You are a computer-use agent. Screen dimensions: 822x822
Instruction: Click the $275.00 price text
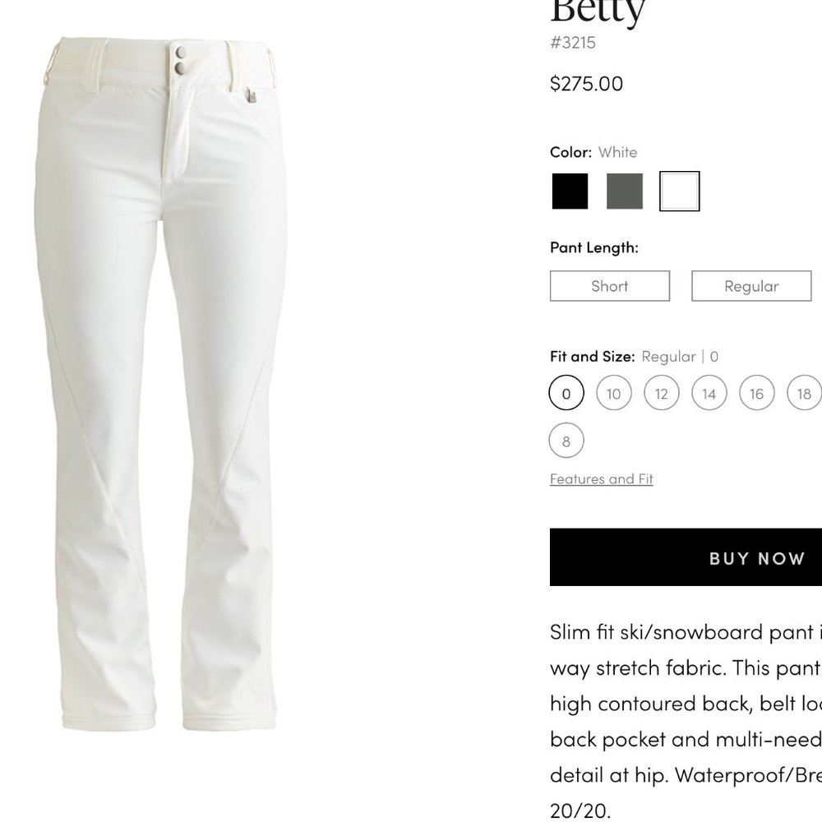[x=587, y=84]
